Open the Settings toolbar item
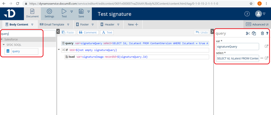 (x=49, y=14)
